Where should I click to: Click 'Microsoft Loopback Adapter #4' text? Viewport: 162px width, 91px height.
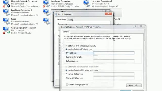[x=24, y=15]
